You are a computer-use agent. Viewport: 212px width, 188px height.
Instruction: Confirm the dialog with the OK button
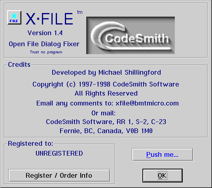(163, 175)
